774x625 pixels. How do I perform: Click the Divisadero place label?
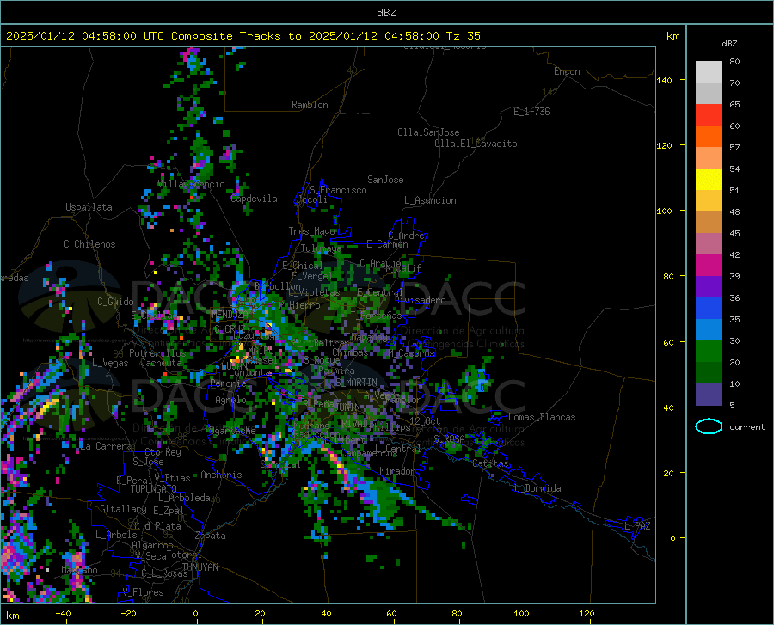(x=420, y=300)
